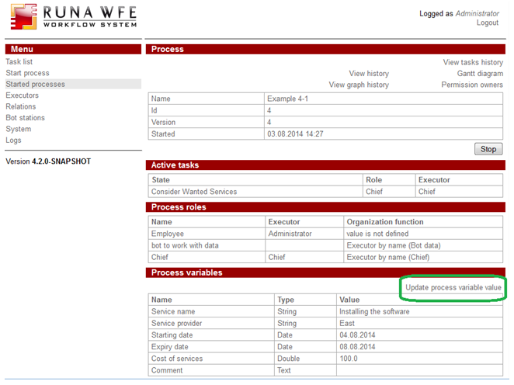Select Start process in the menu

[x=27, y=73]
